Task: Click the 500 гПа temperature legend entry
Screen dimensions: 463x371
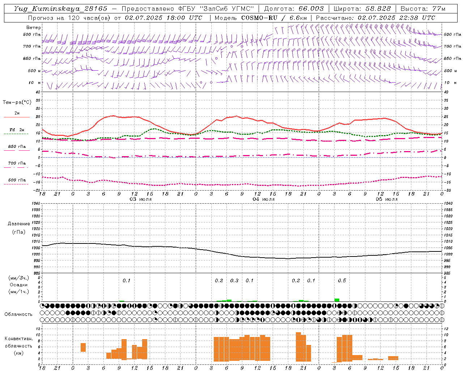Action: coord(17,180)
